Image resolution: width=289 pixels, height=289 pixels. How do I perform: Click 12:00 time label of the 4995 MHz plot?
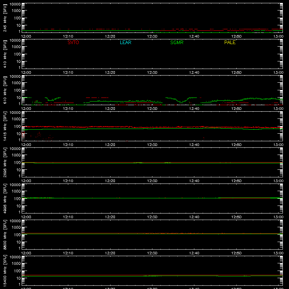26,217
